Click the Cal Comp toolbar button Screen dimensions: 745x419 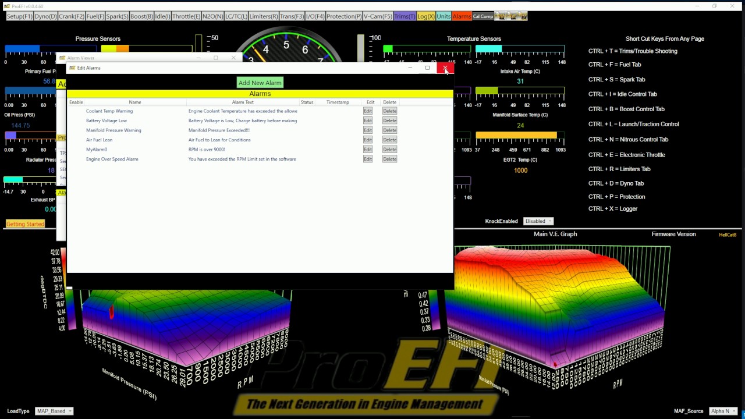[x=483, y=16]
